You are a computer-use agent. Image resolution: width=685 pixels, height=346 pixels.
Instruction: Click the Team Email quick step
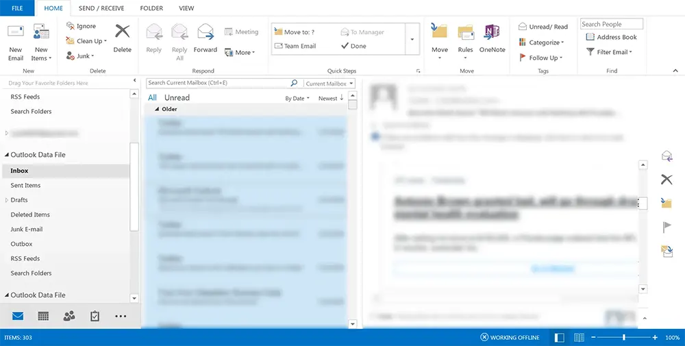[x=295, y=46]
